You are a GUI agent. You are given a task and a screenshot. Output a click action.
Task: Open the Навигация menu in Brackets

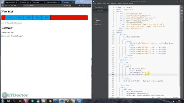click(114, 4)
